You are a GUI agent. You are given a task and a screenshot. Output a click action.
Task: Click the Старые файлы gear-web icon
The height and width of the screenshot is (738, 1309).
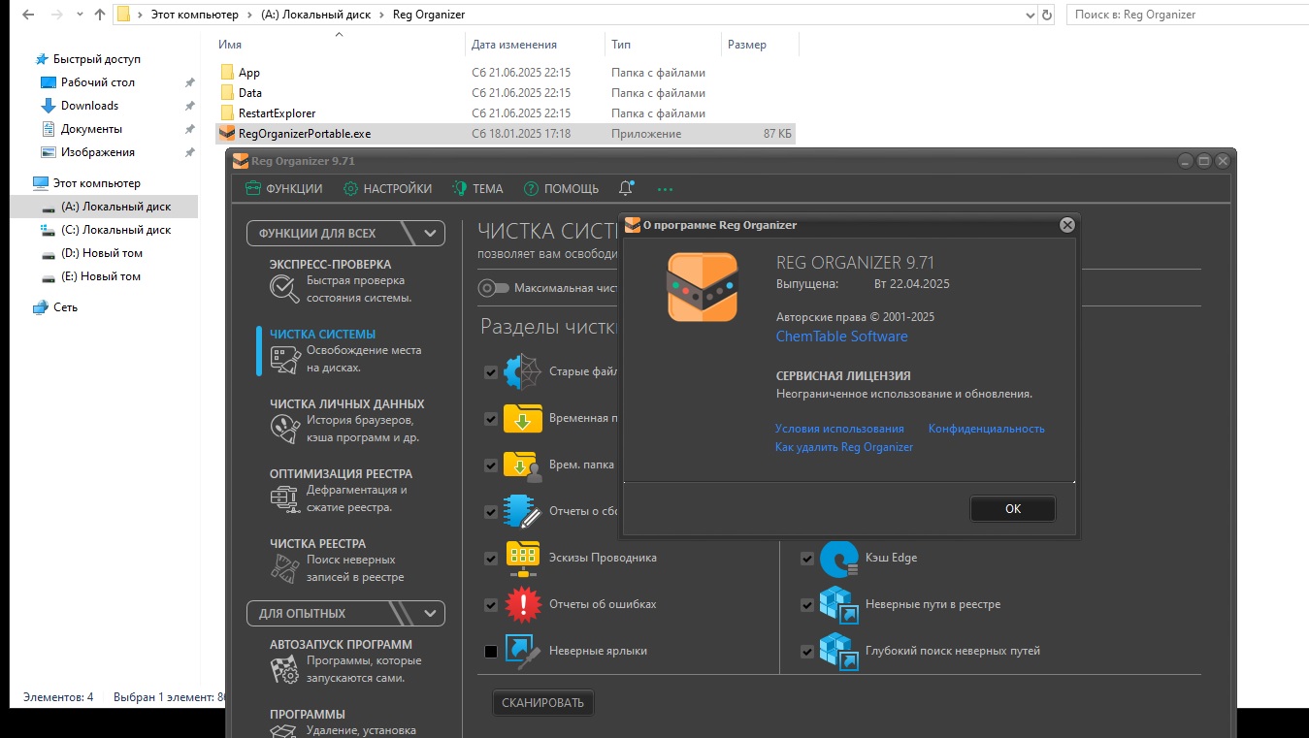coord(522,371)
